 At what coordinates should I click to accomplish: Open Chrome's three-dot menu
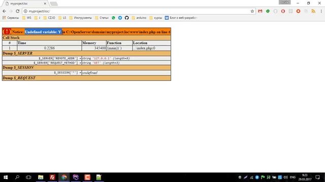[x=321, y=11]
